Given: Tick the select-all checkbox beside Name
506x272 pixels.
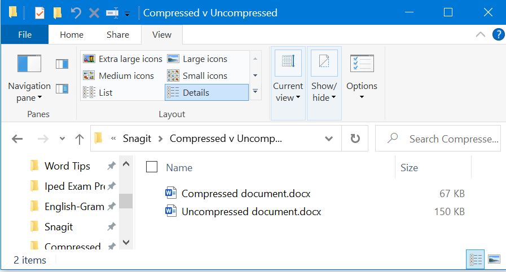Looking at the screenshot, I should (152, 167).
